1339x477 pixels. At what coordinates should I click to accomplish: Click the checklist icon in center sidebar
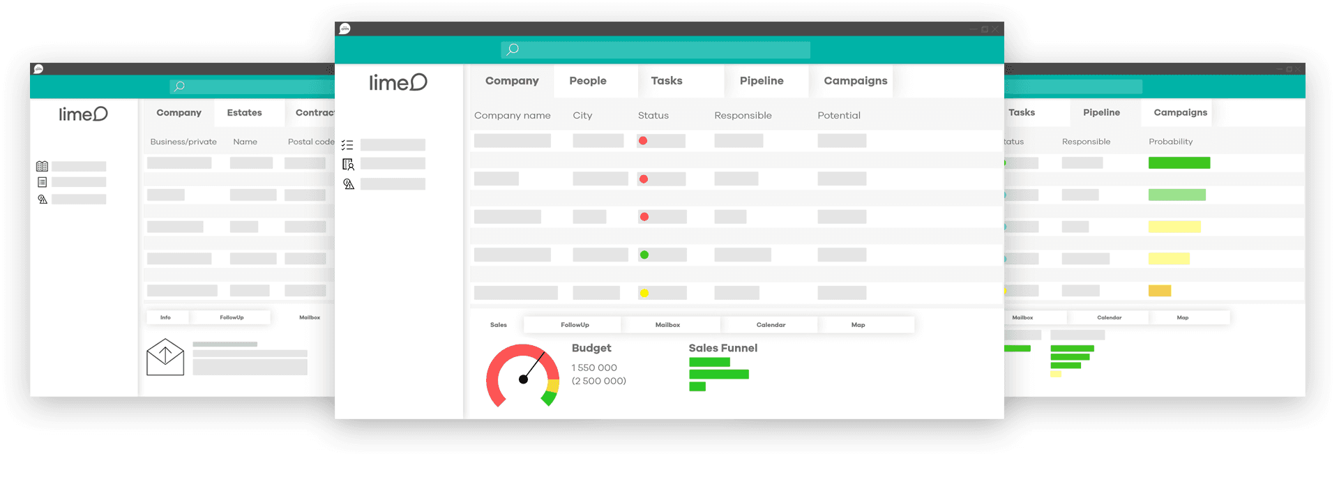click(x=347, y=145)
